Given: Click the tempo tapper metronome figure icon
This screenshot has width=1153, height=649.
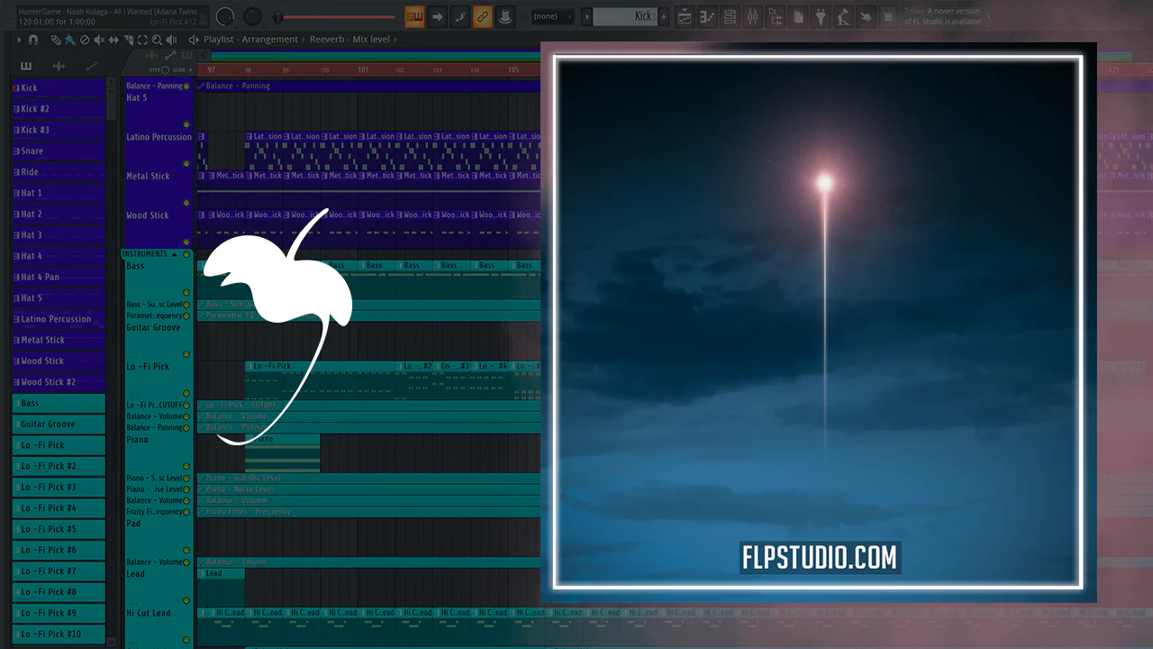Looking at the screenshot, I should click(x=843, y=16).
